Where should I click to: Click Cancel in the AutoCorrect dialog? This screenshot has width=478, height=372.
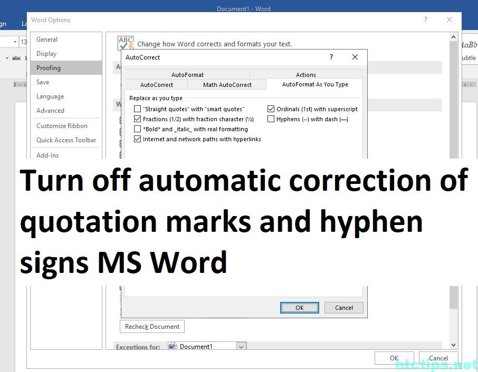pyautogui.click(x=344, y=308)
